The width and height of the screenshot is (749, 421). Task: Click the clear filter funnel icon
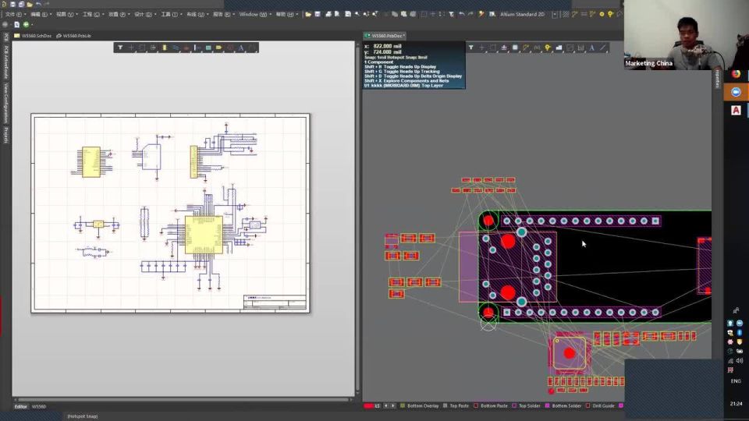pyautogui.click(x=452, y=14)
